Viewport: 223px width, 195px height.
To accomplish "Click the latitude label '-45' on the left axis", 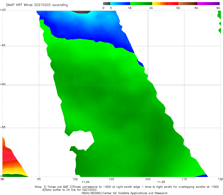I will tap(3, 45).
